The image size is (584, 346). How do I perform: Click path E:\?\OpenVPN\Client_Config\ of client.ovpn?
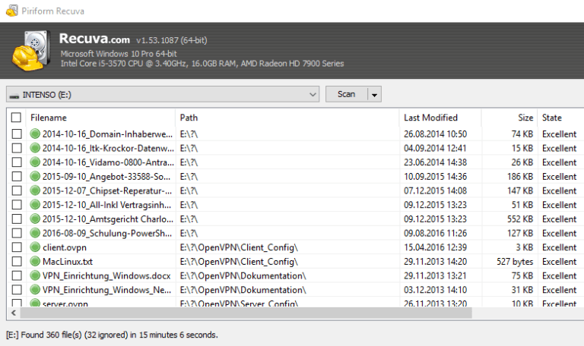click(x=239, y=247)
